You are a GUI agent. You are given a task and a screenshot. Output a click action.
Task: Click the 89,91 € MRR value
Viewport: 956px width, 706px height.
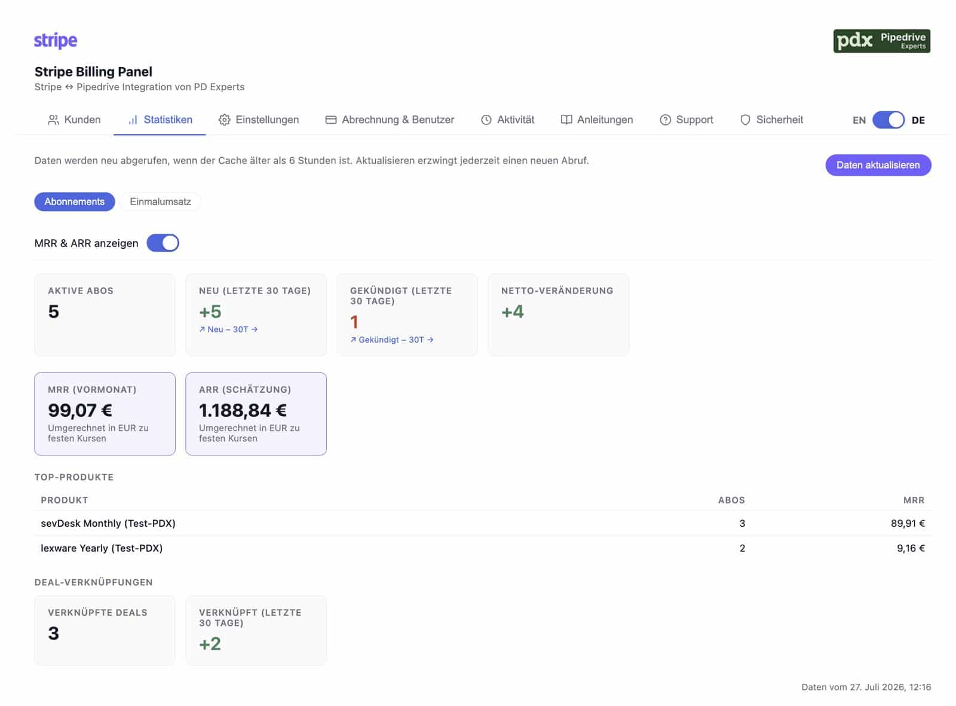coord(908,523)
